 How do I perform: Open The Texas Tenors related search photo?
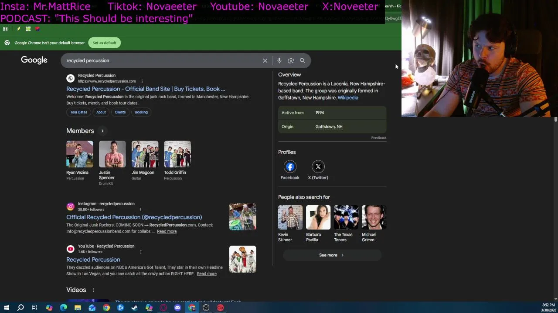[x=346, y=217]
